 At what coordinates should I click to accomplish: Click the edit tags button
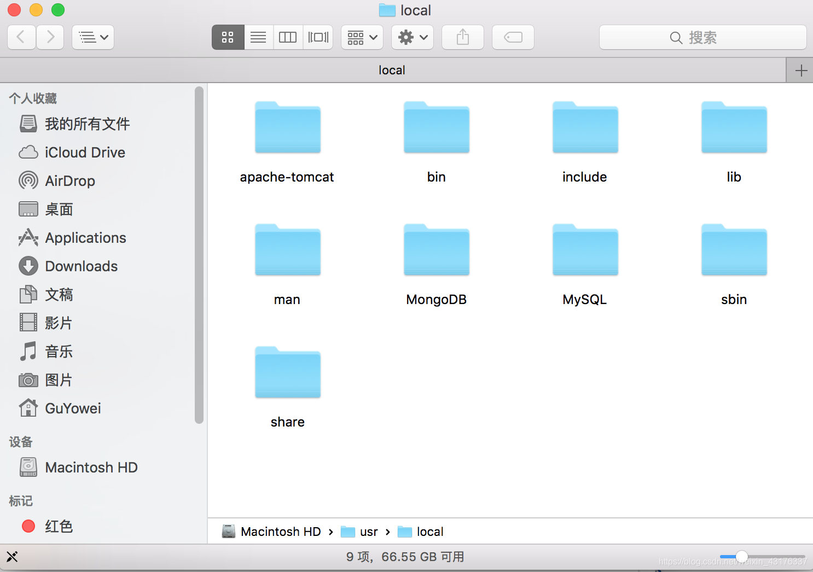pos(513,37)
